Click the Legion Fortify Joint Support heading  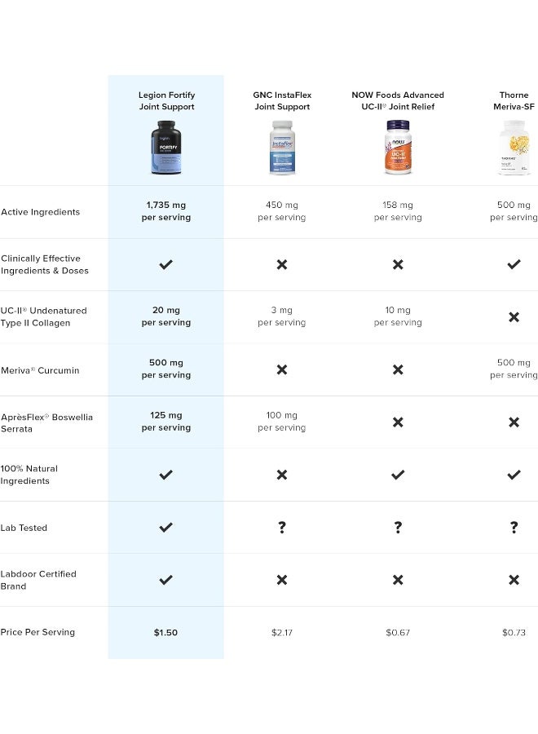[166, 101]
